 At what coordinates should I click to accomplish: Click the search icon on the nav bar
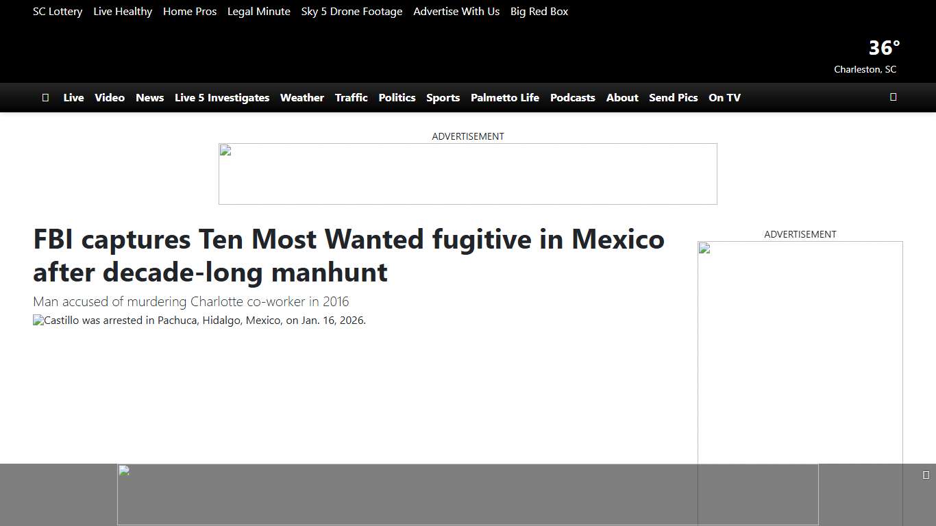[893, 97]
